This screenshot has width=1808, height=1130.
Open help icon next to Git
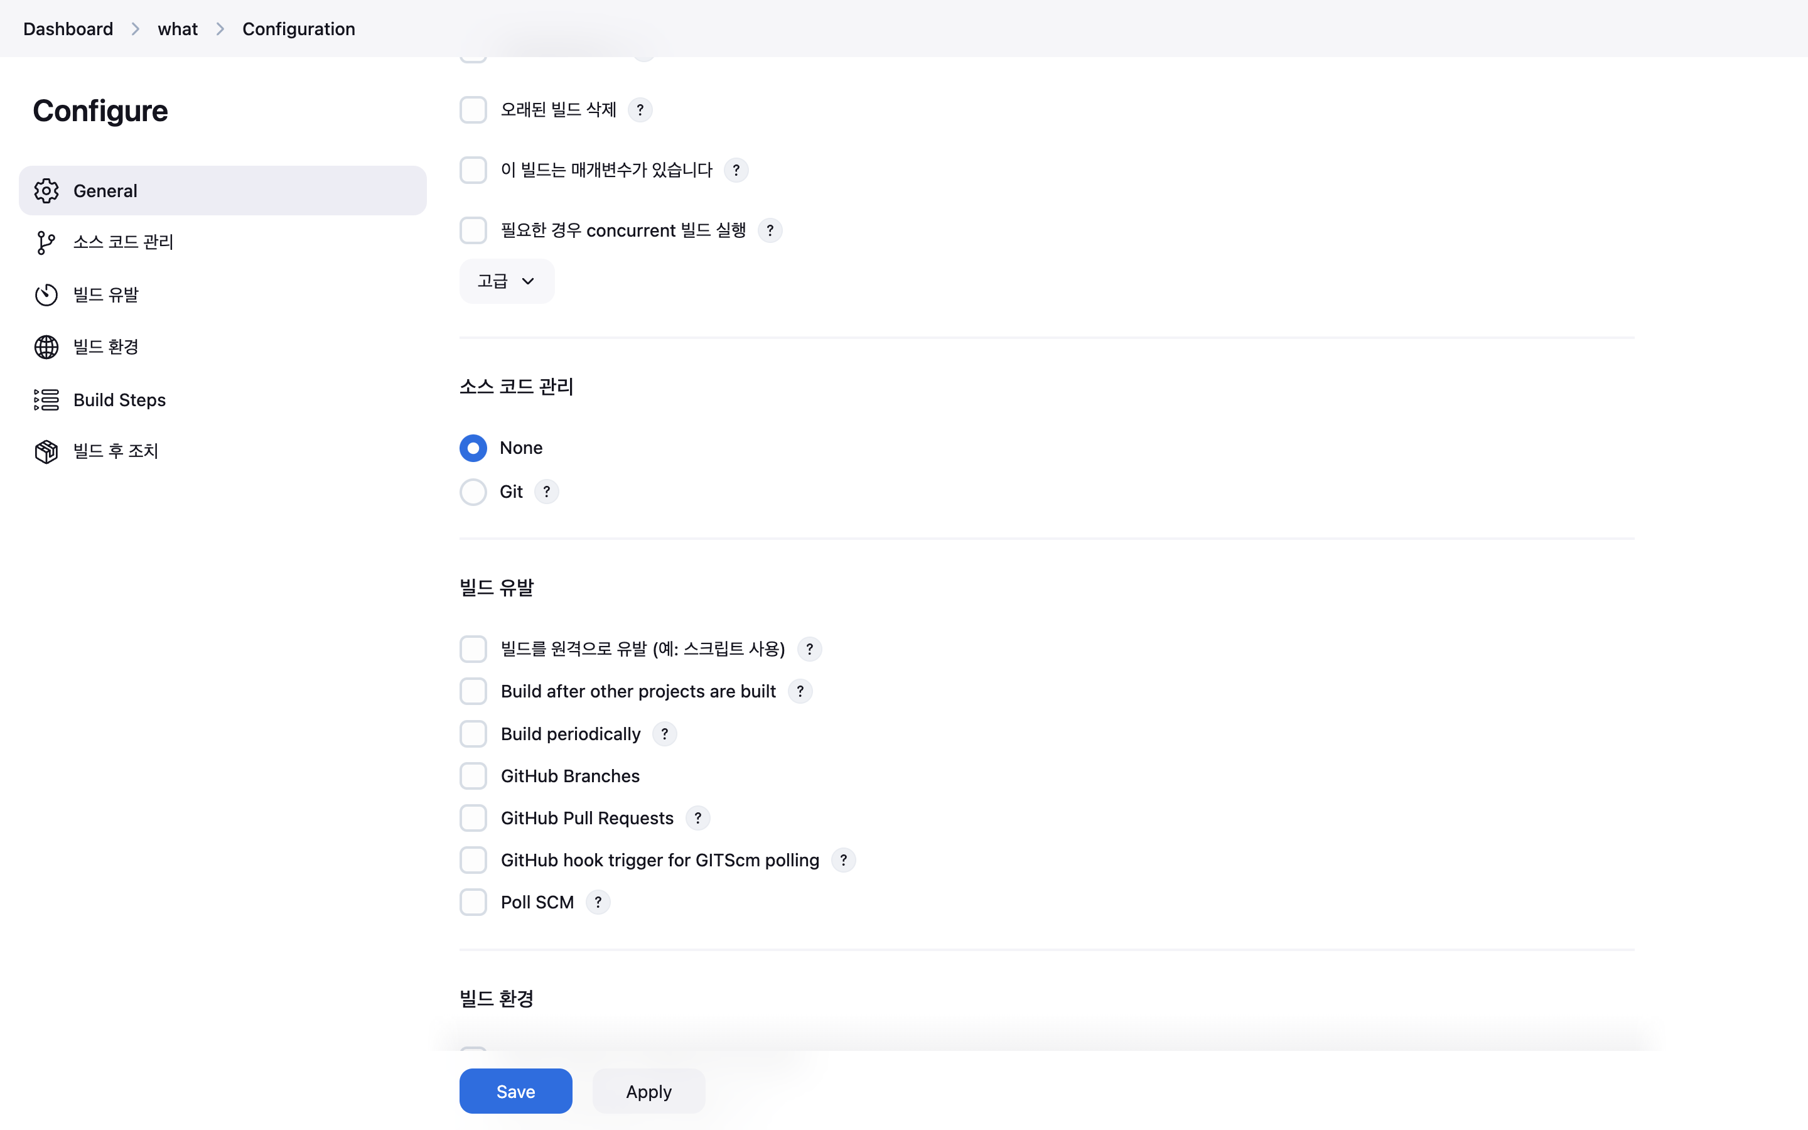click(x=547, y=492)
